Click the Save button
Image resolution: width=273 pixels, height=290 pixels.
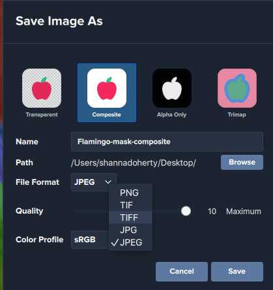tap(237, 272)
